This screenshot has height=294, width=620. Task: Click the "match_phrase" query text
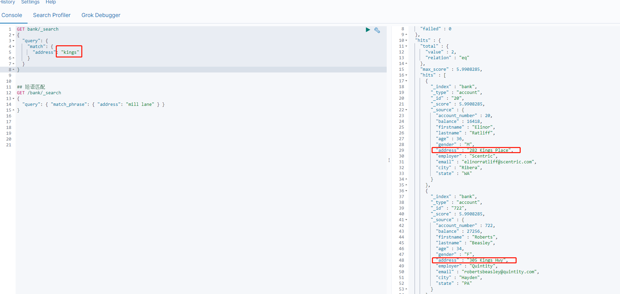coord(69,104)
